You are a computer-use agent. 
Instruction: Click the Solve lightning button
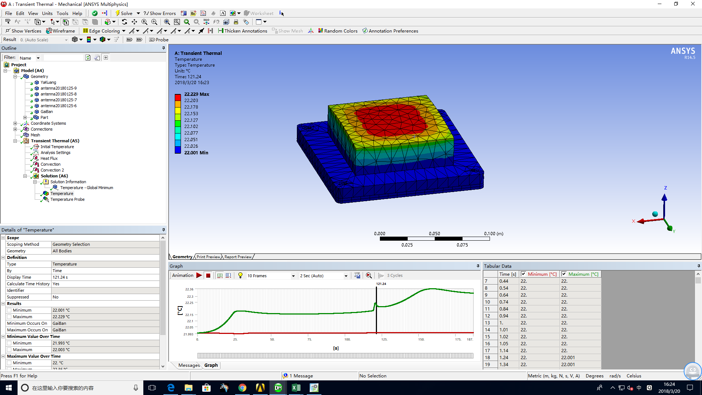point(124,13)
